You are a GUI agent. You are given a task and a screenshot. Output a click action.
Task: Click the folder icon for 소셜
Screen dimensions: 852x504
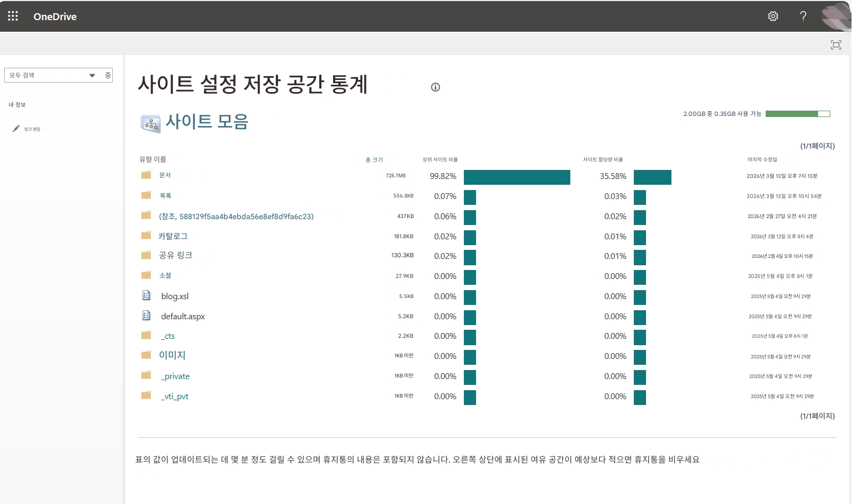[x=146, y=275]
